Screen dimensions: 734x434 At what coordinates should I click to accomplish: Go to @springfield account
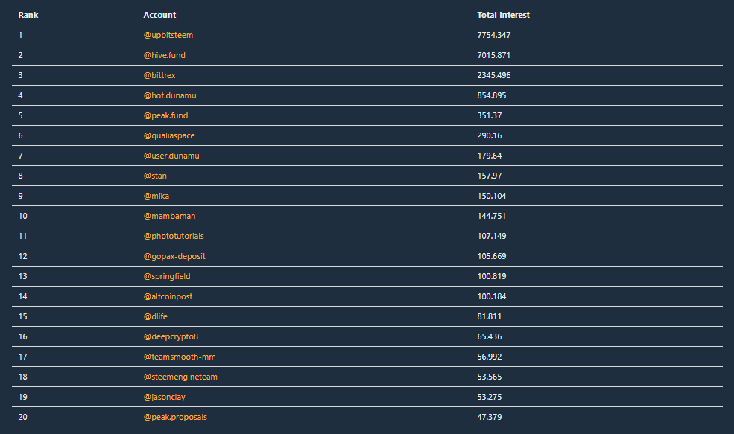coord(167,276)
